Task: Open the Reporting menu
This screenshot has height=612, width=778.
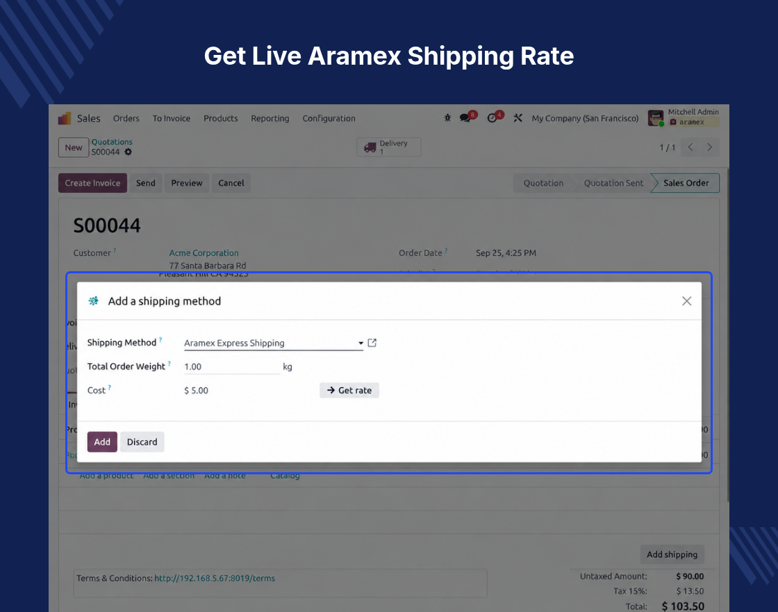Action: pyautogui.click(x=270, y=118)
